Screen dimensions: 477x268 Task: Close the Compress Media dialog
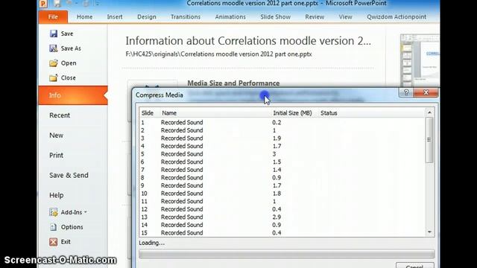pyautogui.click(x=426, y=92)
